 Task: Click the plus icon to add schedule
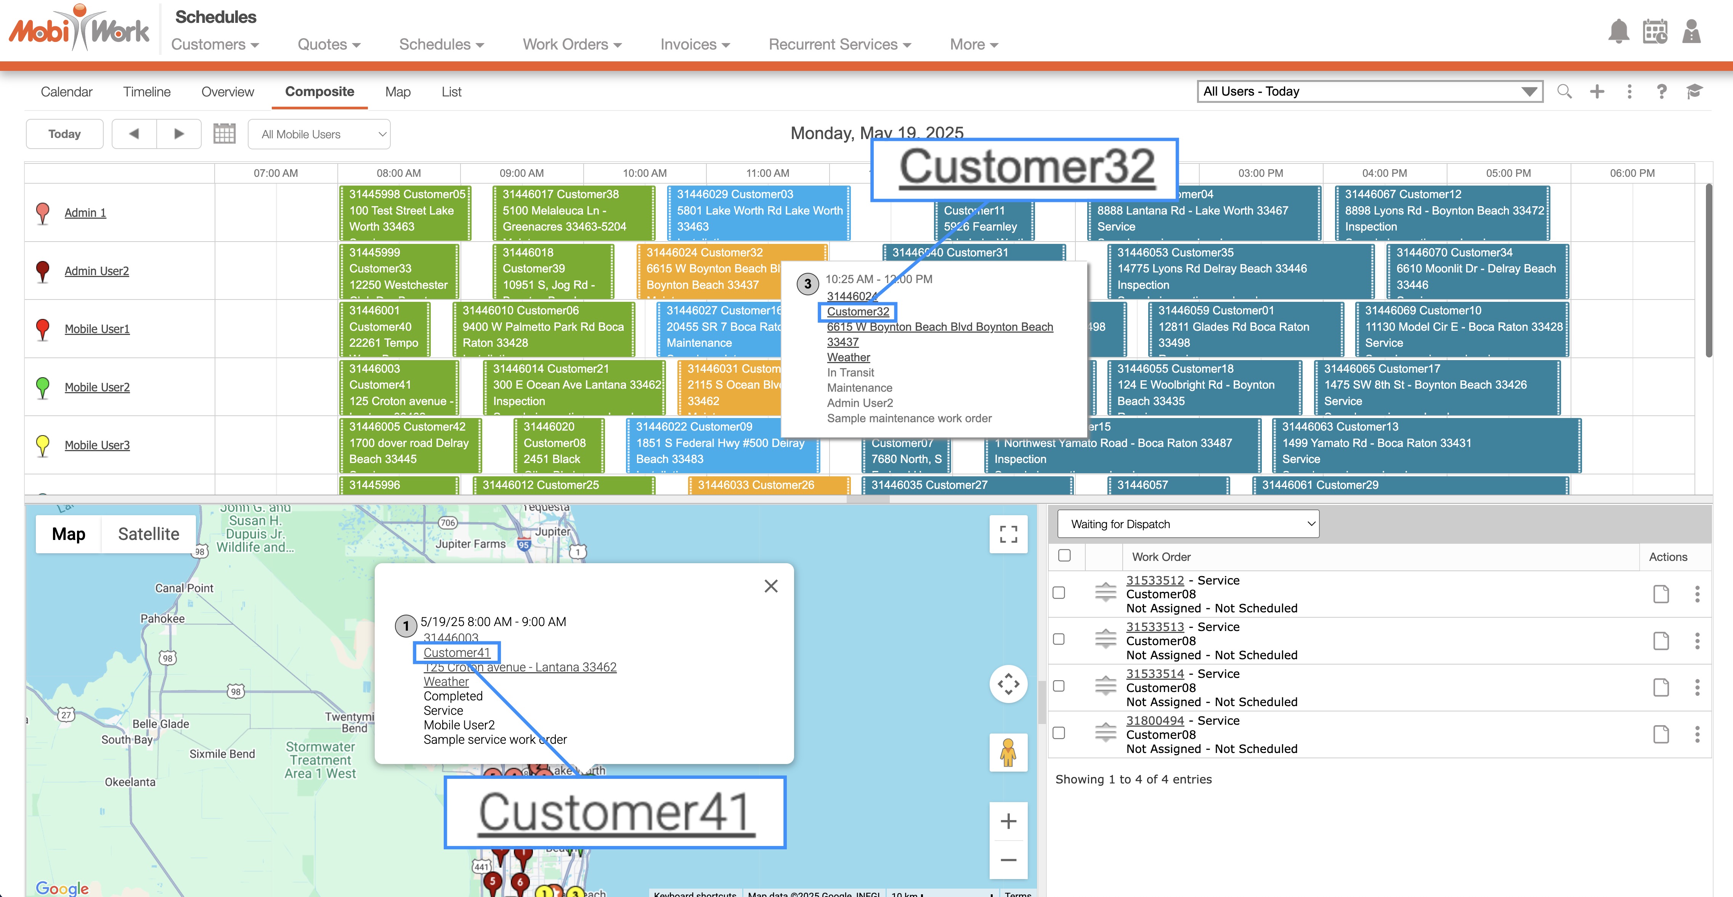1597,91
